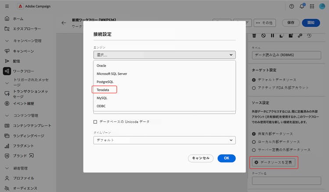The width and height of the screenshot is (329, 192).
Task: Collapse the 顧客管理 section
Action: 7,168
